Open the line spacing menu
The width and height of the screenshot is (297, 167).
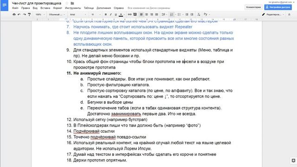click(164, 14)
